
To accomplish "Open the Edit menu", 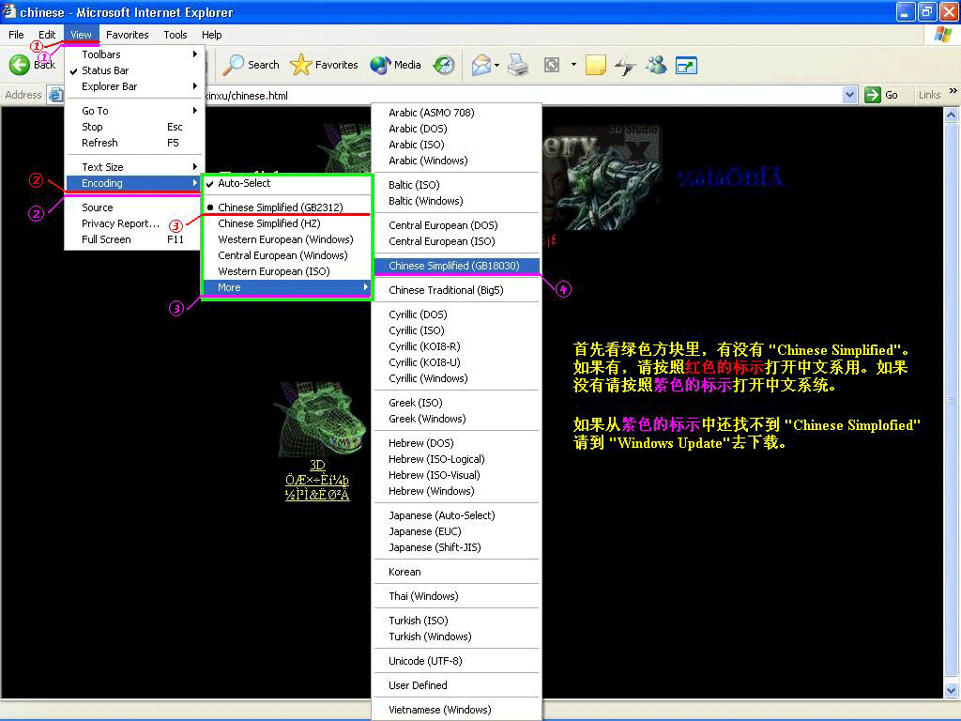I will tap(47, 35).
